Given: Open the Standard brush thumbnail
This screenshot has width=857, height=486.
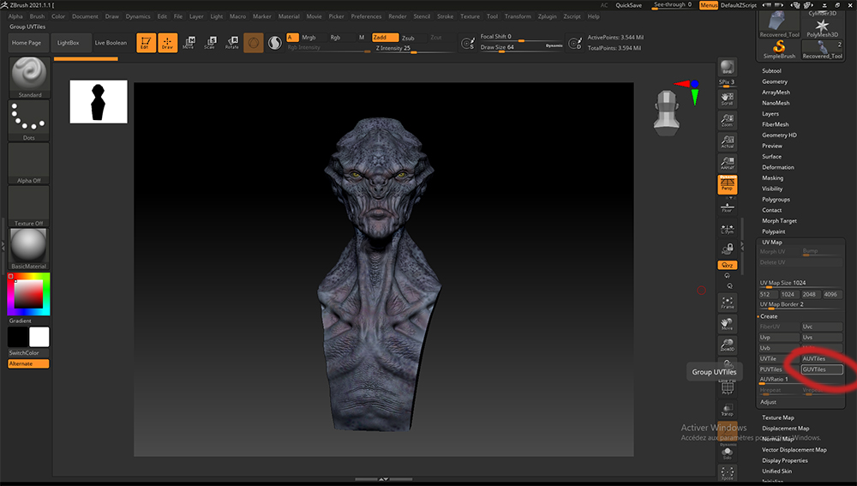Looking at the screenshot, I should tap(29, 75).
